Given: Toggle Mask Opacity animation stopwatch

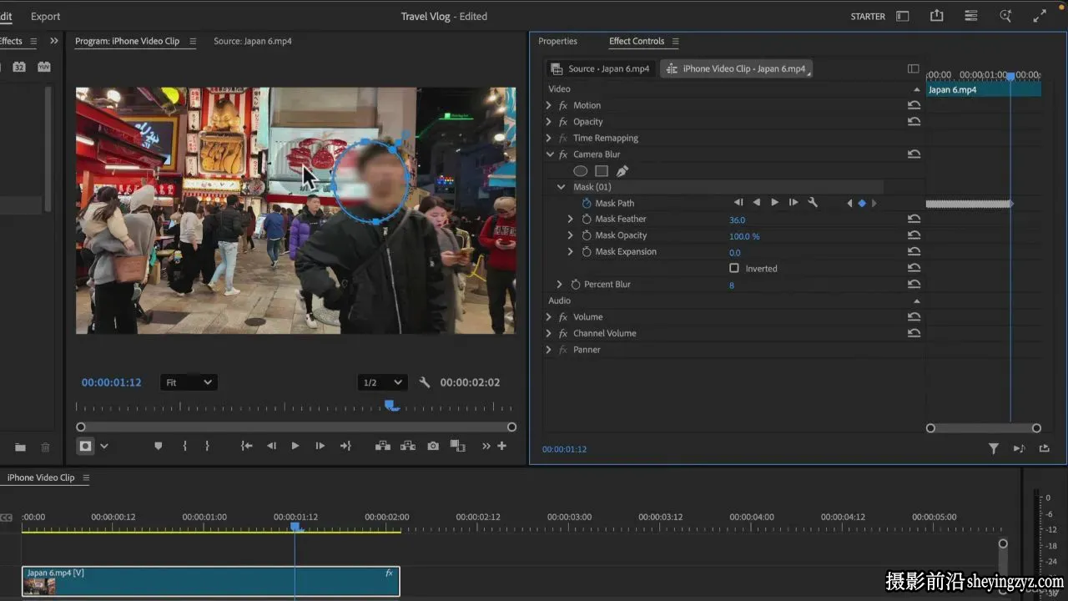Looking at the screenshot, I should pyautogui.click(x=587, y=235).
